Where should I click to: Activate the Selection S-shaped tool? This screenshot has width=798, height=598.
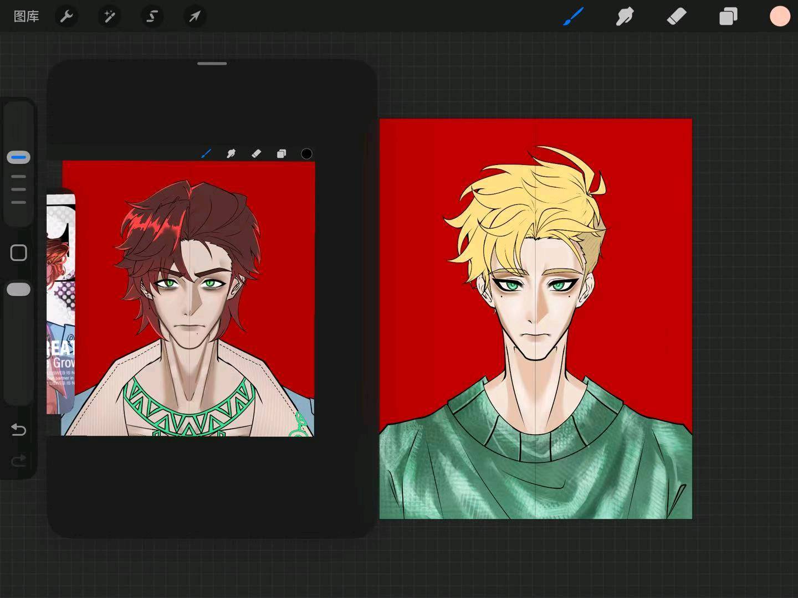(152, 17)
